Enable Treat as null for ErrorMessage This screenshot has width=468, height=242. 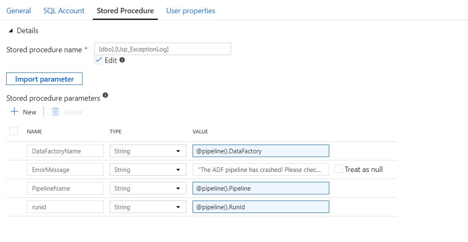click(x=338, y=169)
